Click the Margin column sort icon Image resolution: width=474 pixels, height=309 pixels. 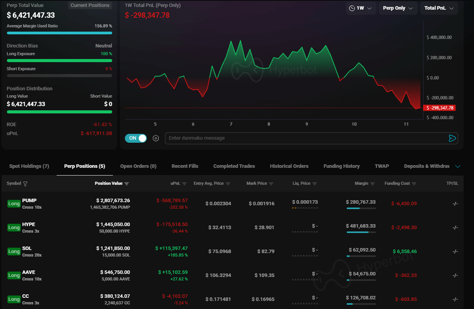pyautogui.click(x=372, y=184)
